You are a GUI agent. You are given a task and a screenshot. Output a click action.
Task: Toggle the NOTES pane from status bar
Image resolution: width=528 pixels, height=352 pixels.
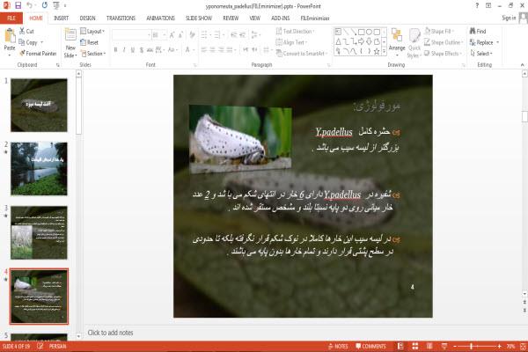(x=338, y=346)
